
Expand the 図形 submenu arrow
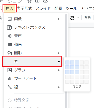coord(59,53)
